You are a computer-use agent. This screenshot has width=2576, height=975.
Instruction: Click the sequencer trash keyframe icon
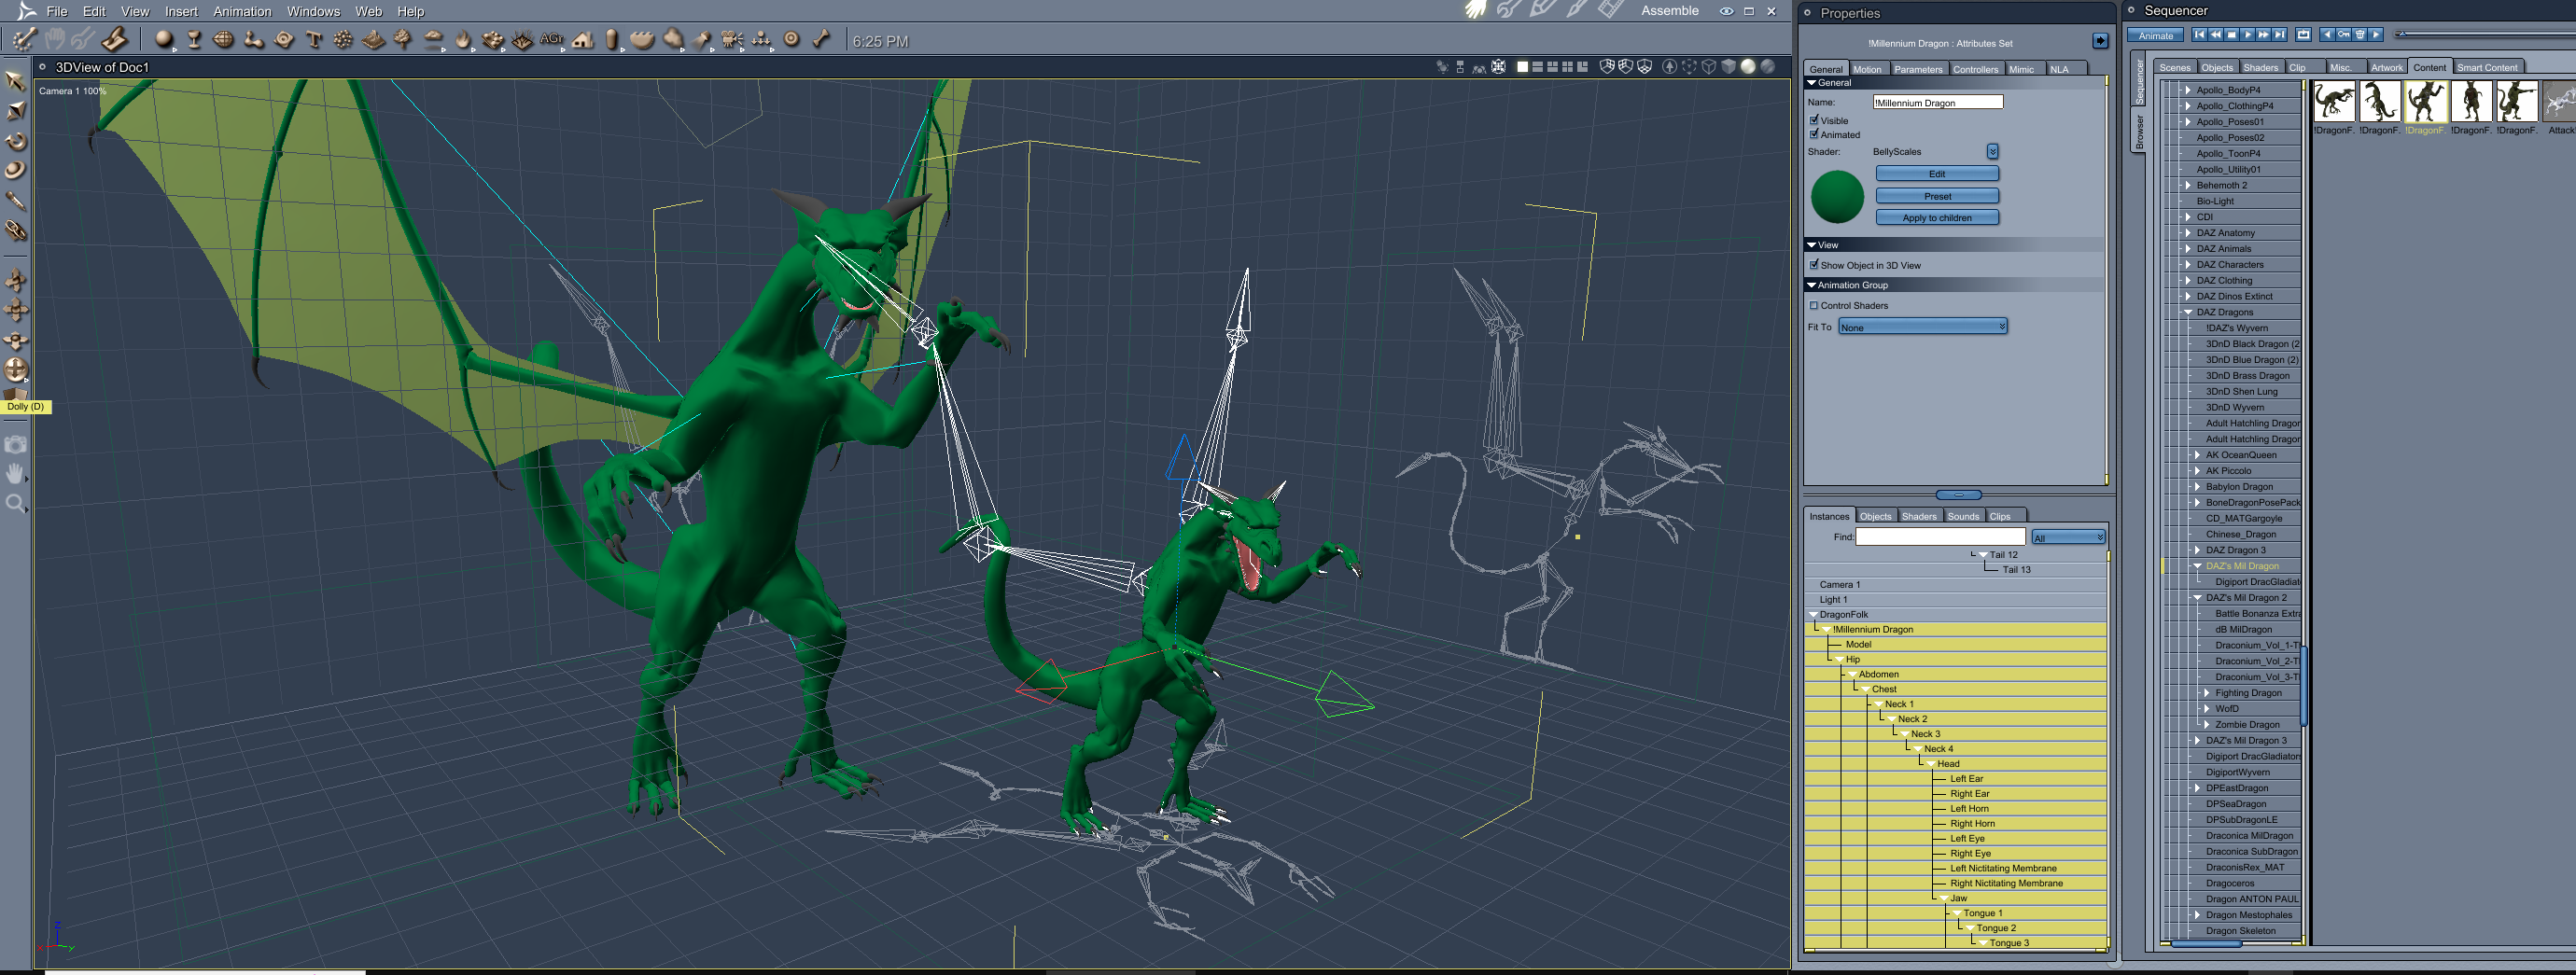click(x=2360, y=35)
